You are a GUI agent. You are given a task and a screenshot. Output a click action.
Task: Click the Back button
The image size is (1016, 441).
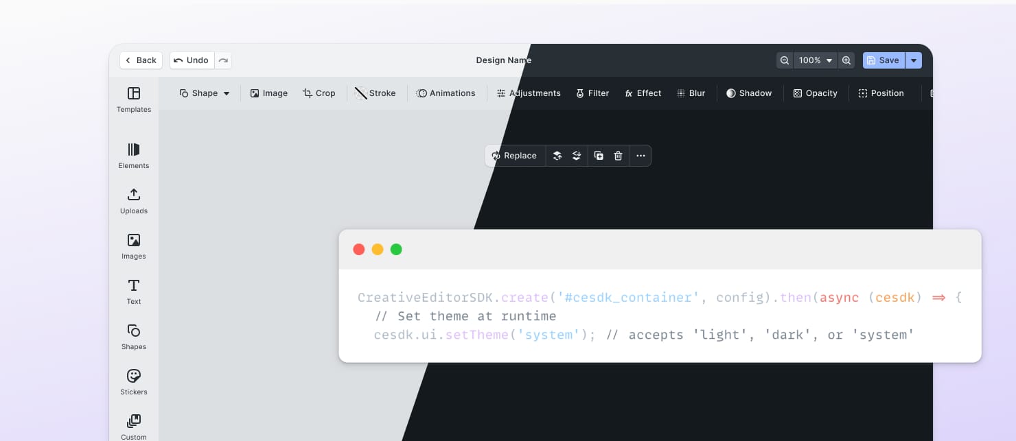click(141, 60)
